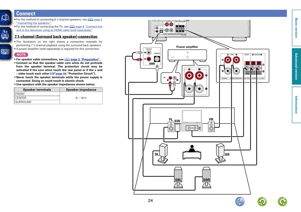Click the book icon before page 2 link
The width and height of the screenshot is (301, 212).
(x=90, y=20)
